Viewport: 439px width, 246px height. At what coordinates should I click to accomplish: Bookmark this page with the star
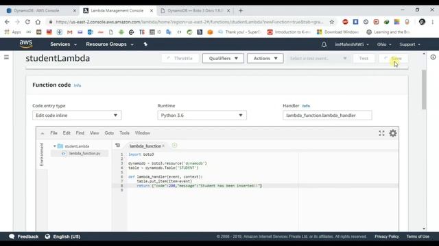click(332, 22)
